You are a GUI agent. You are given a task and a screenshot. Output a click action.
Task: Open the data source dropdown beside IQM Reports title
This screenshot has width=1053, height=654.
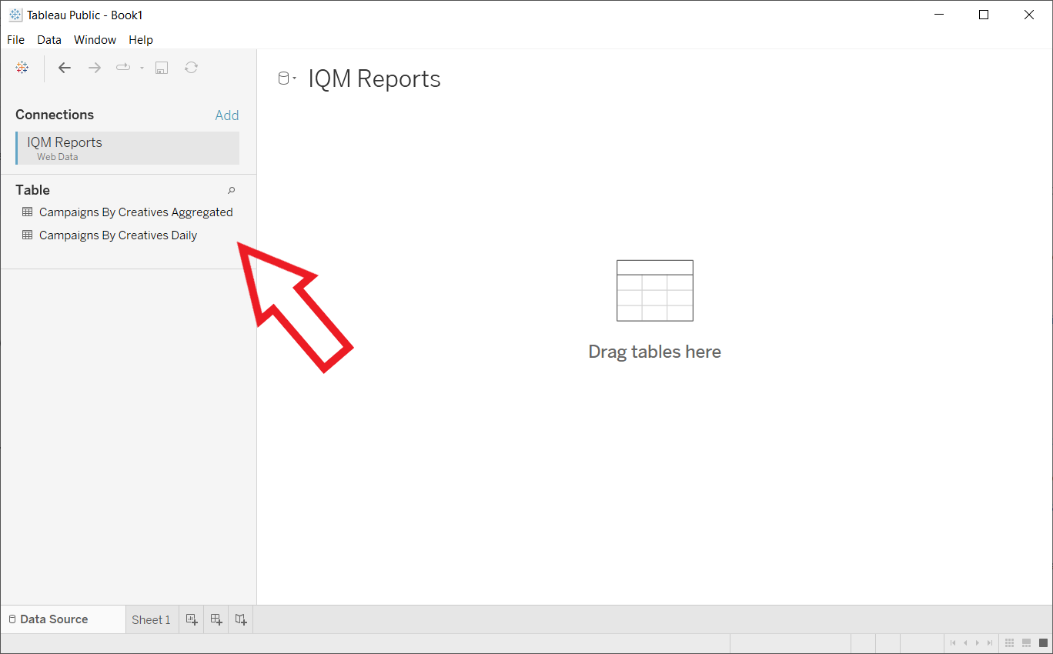point(287,78)
